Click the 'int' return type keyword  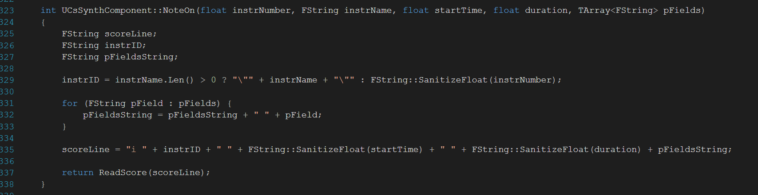tap(48, 10)
